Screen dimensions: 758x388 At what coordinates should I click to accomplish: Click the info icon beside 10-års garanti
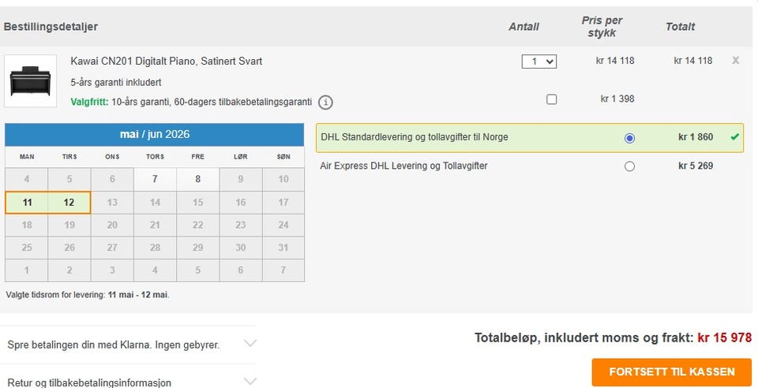click(325, 103)
